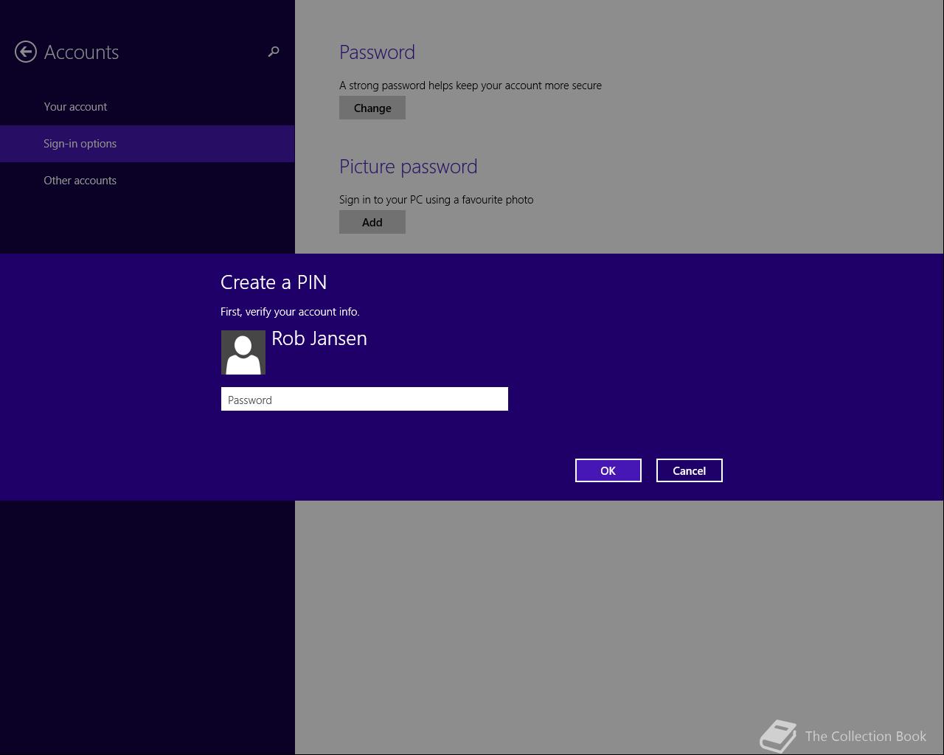Click the Rob Jansen account name

319,338
